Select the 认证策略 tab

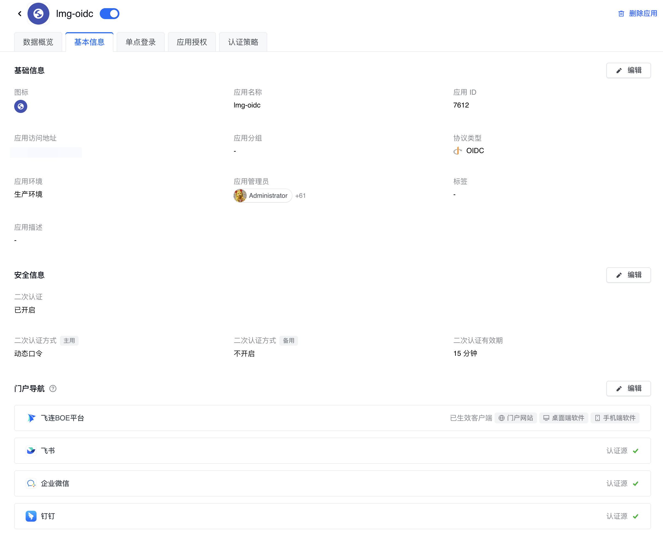coord(243,42)
